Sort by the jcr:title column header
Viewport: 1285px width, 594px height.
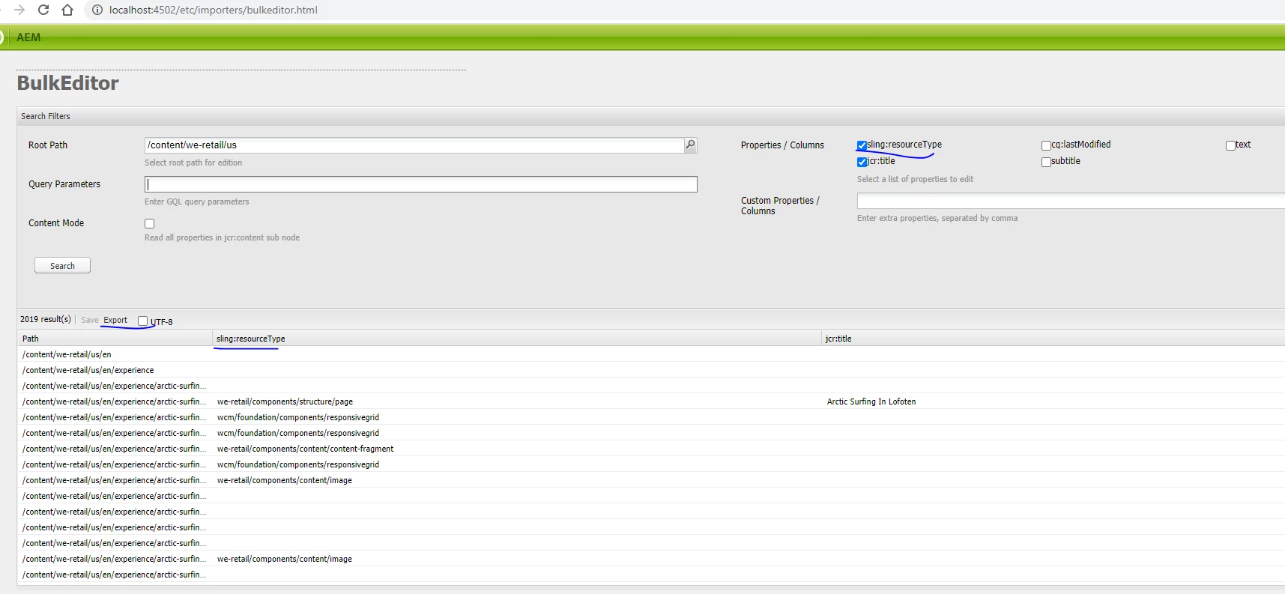tap(1053, 339)
